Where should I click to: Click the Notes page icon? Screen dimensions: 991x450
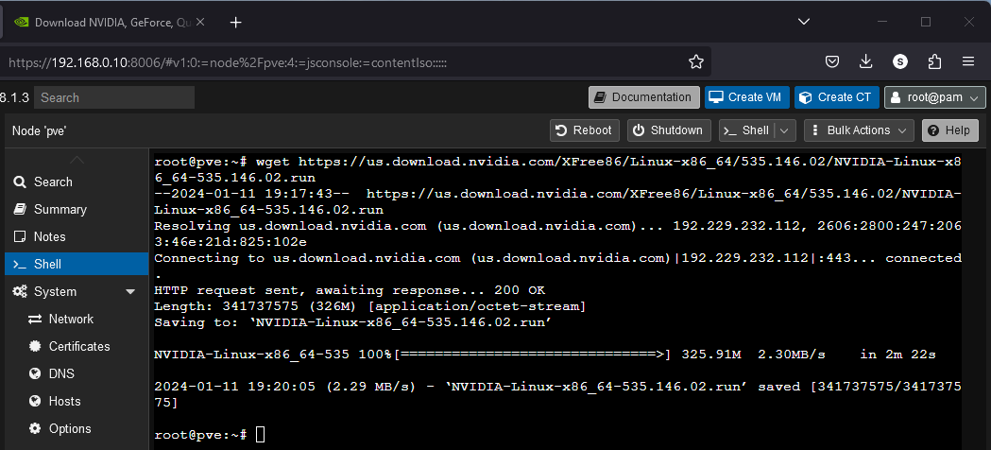tap(20, 236)
